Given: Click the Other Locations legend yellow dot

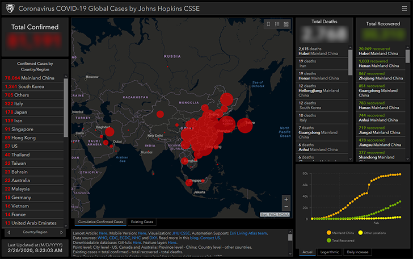Looking at the screenshot, I should [x=360, y=233].
